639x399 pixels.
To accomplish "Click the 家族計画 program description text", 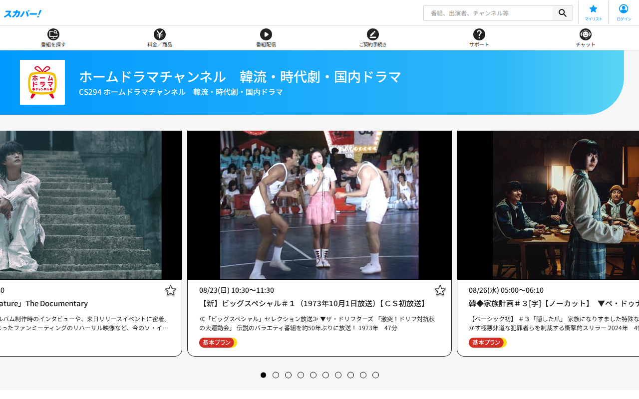I will 554,323.
